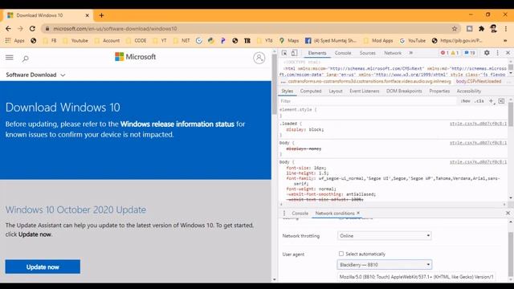This screenshot has width=514, height=289.
Task: Show more DevTools tabs with the double arrow
Action: pyautogui.click(x=410, y=53)
